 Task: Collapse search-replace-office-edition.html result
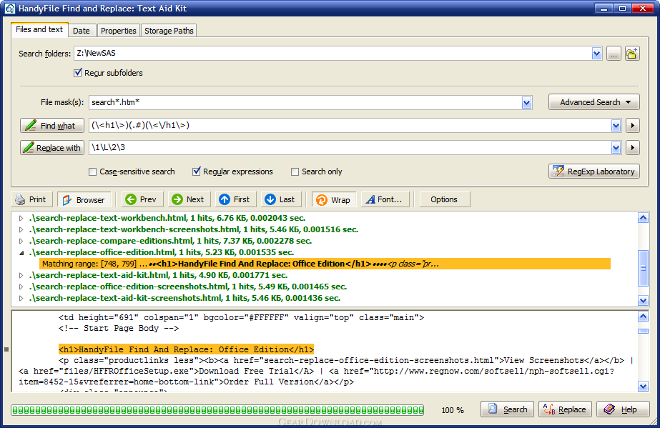pyautogui.click(x=21, y=253)
